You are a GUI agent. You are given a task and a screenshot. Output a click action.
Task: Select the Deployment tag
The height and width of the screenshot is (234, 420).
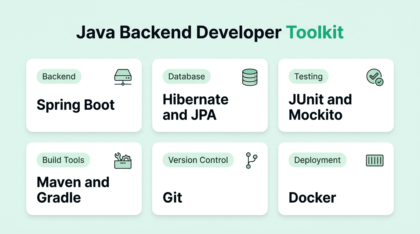(x=317, y=160)
